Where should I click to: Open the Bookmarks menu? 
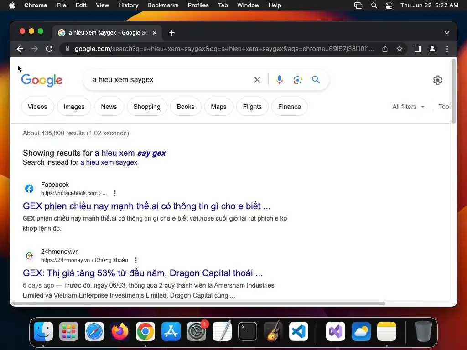click(163, 5)
